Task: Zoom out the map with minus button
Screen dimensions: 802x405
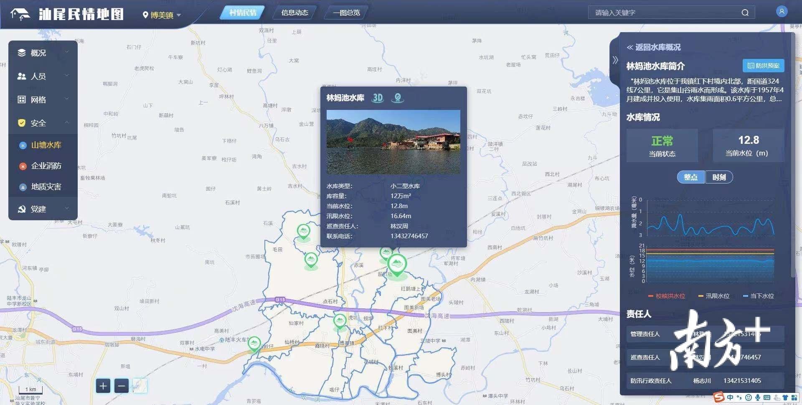Action: pos(122,386)
